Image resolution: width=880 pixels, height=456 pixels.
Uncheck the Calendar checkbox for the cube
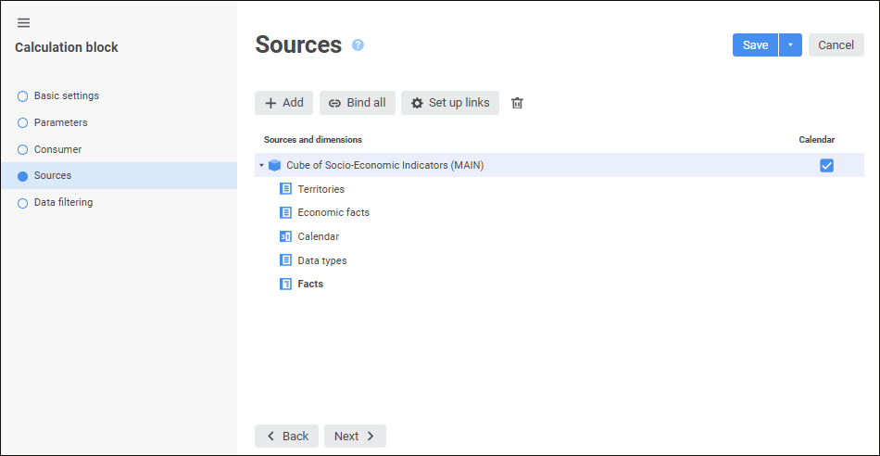click(826, 166)
